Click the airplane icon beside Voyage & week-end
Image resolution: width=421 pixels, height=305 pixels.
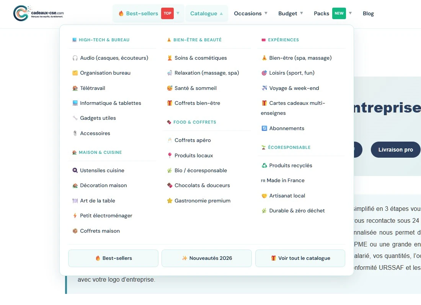[264, 88]
